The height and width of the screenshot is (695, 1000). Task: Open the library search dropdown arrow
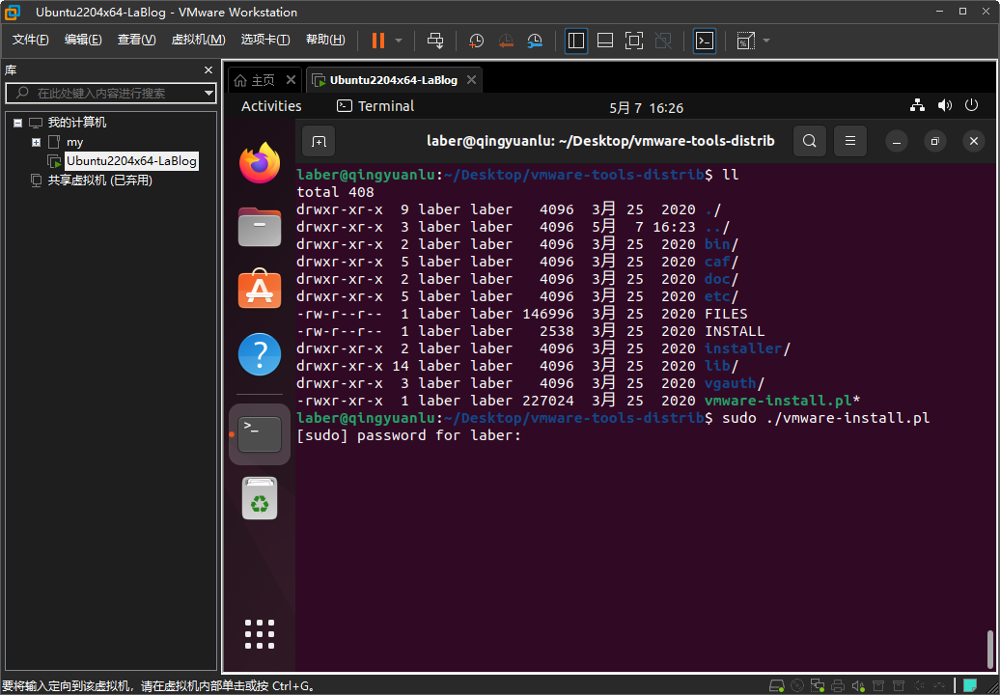click(209, 93)
